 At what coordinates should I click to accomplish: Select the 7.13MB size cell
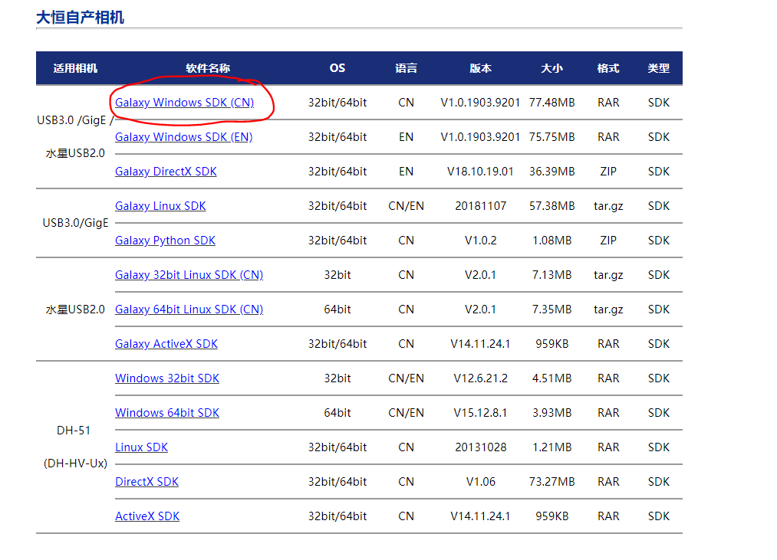(552, 275)
